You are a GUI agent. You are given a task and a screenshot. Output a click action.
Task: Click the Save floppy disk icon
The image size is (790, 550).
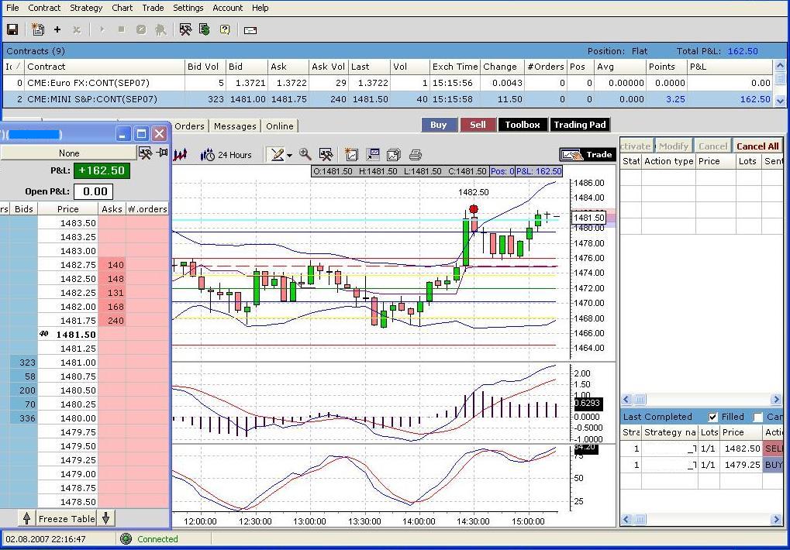pos(12,29)
